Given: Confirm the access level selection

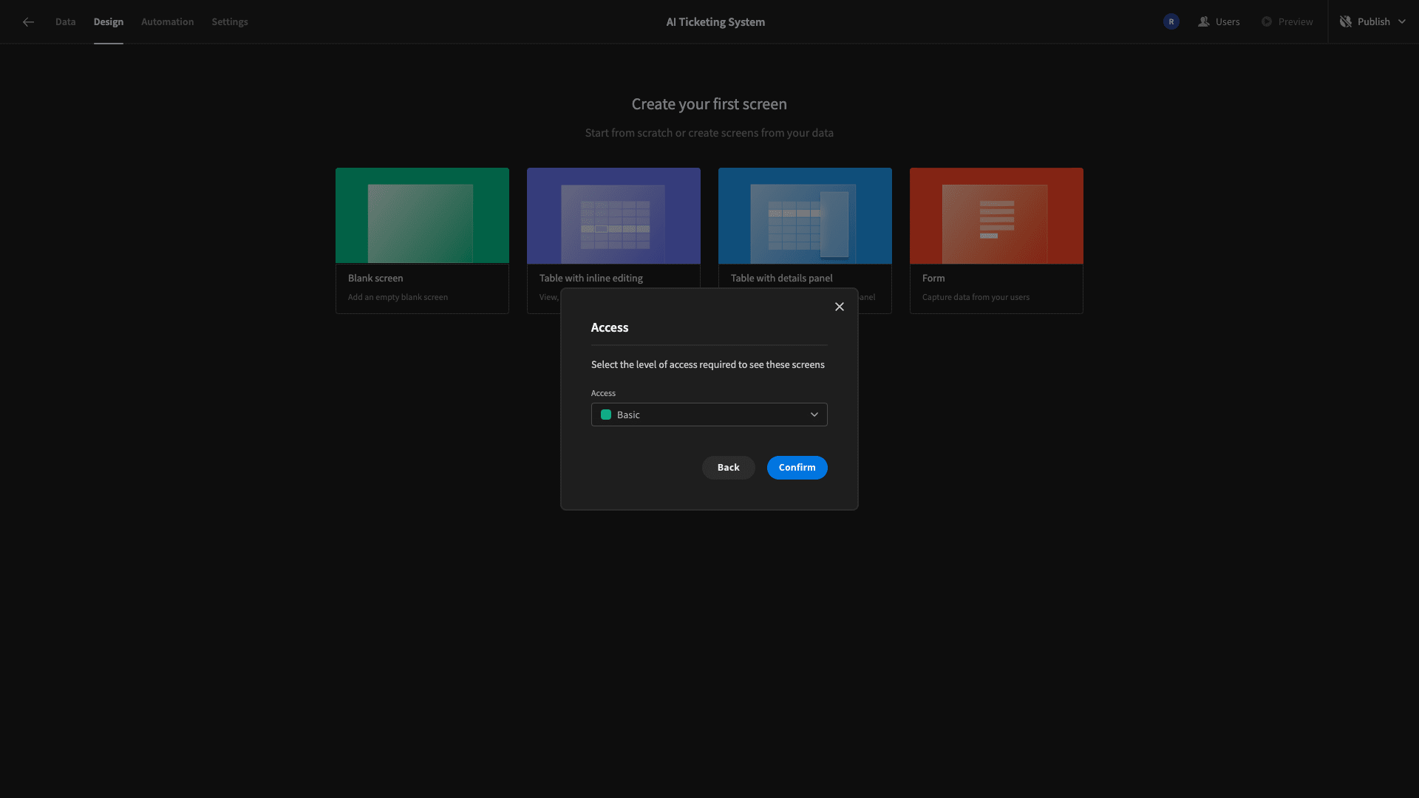Looking at the screenshot, I should pyautogui.click(x=797, y=468).
